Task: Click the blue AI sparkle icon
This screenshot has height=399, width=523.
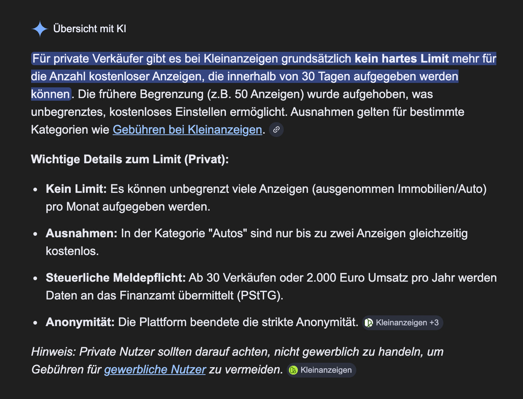Action: 40,29
